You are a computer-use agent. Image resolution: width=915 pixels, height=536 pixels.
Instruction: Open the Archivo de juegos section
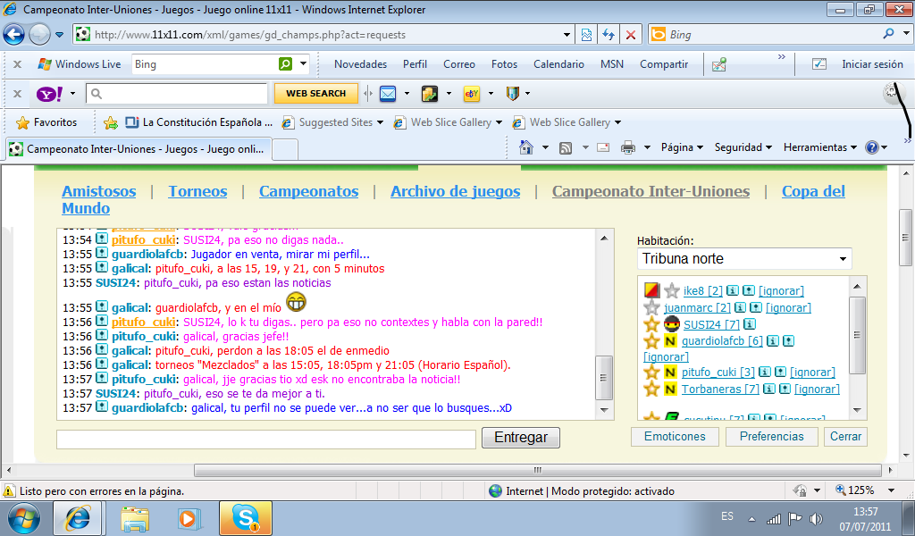click(455, 191)
